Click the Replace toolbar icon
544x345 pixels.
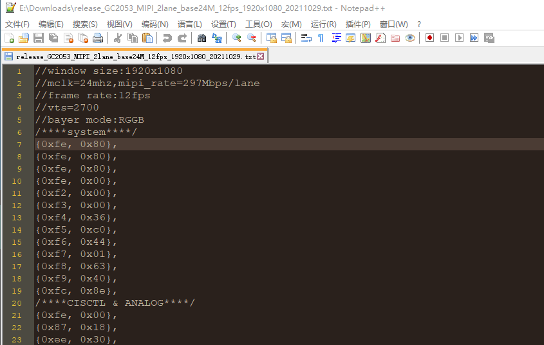217,38
